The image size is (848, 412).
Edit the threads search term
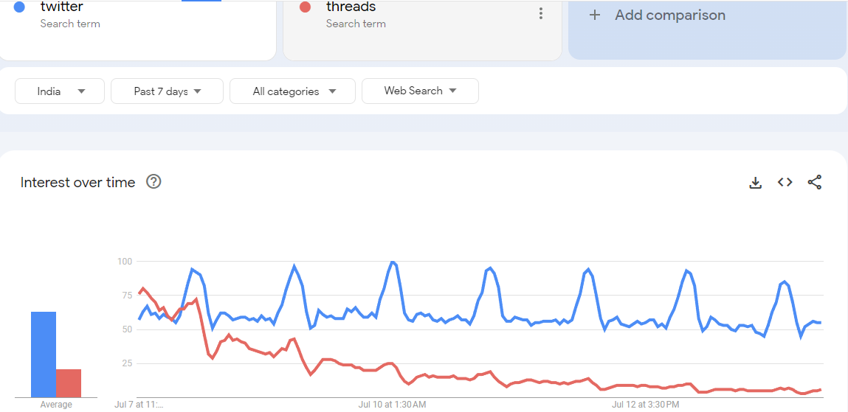351,7
